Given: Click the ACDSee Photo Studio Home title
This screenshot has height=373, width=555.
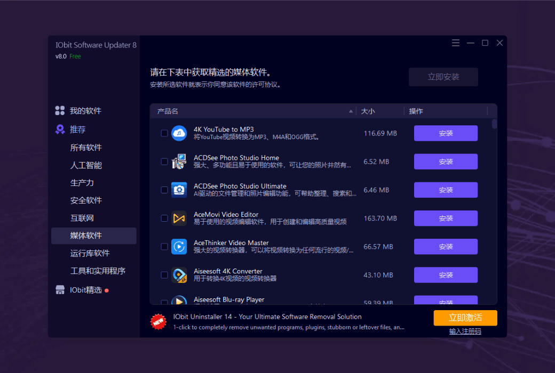Looking at the screenshot, I should tap(236, 158).
